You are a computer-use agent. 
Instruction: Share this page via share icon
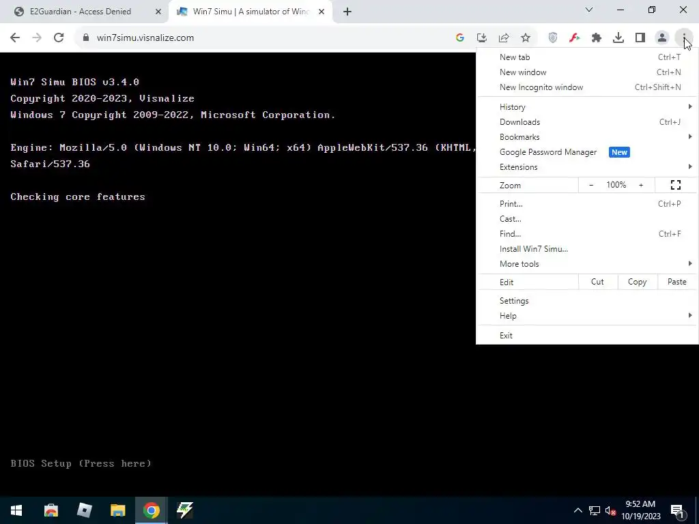504,38
